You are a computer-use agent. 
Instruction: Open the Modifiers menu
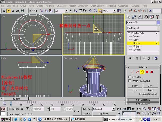pyautogui.click(x=50, y=6)
